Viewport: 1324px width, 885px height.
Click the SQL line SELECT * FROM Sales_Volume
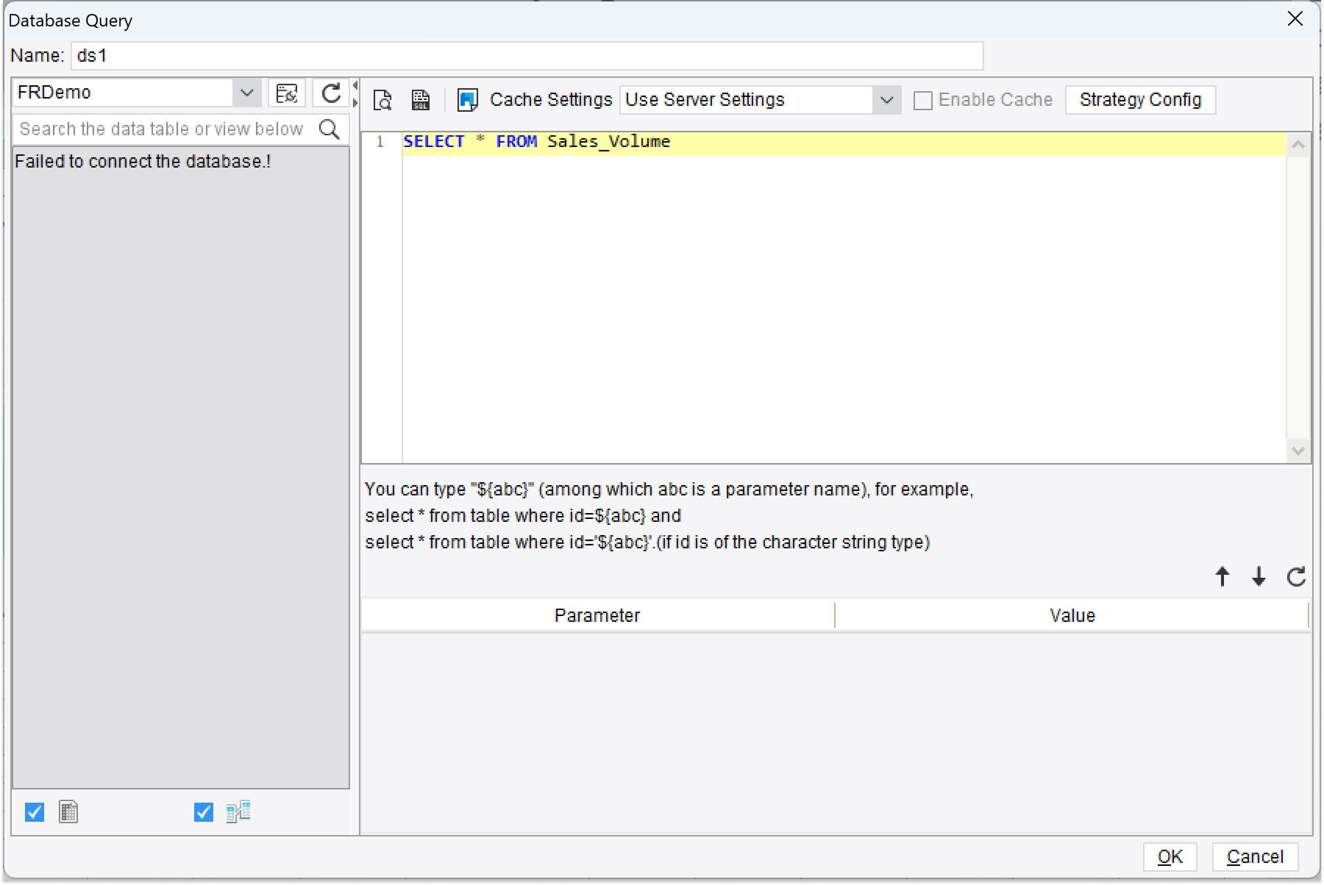click(x=537, y=142)
